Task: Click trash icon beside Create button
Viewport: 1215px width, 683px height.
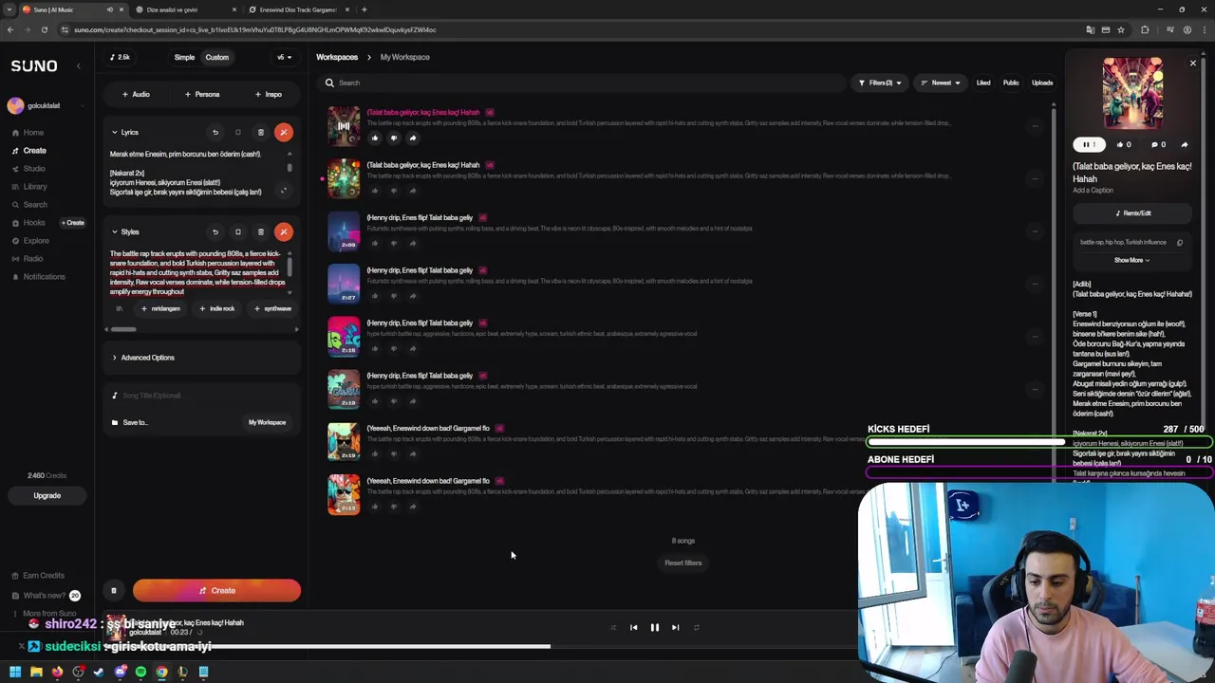Action: pyautogui.click(x=114, y=591)
